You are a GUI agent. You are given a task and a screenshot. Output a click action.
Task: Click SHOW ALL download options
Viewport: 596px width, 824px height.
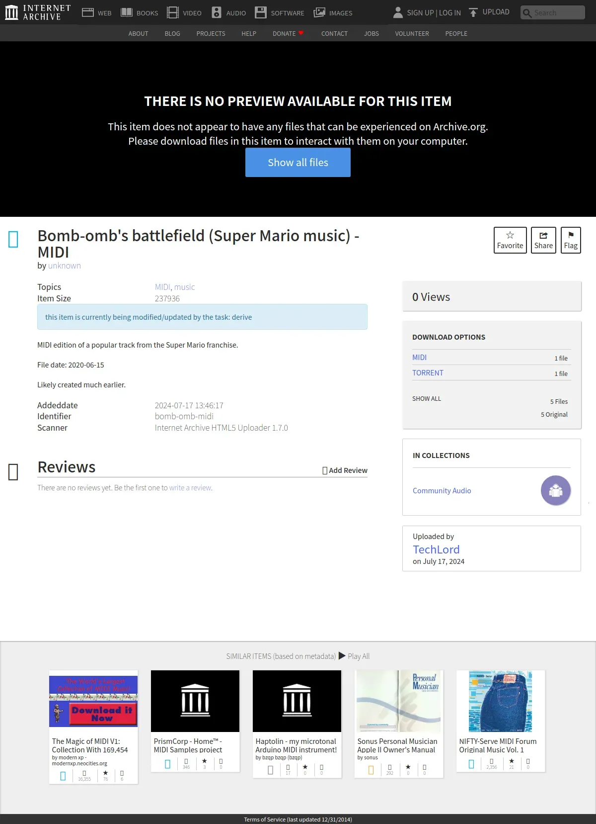tap(427, 398)
